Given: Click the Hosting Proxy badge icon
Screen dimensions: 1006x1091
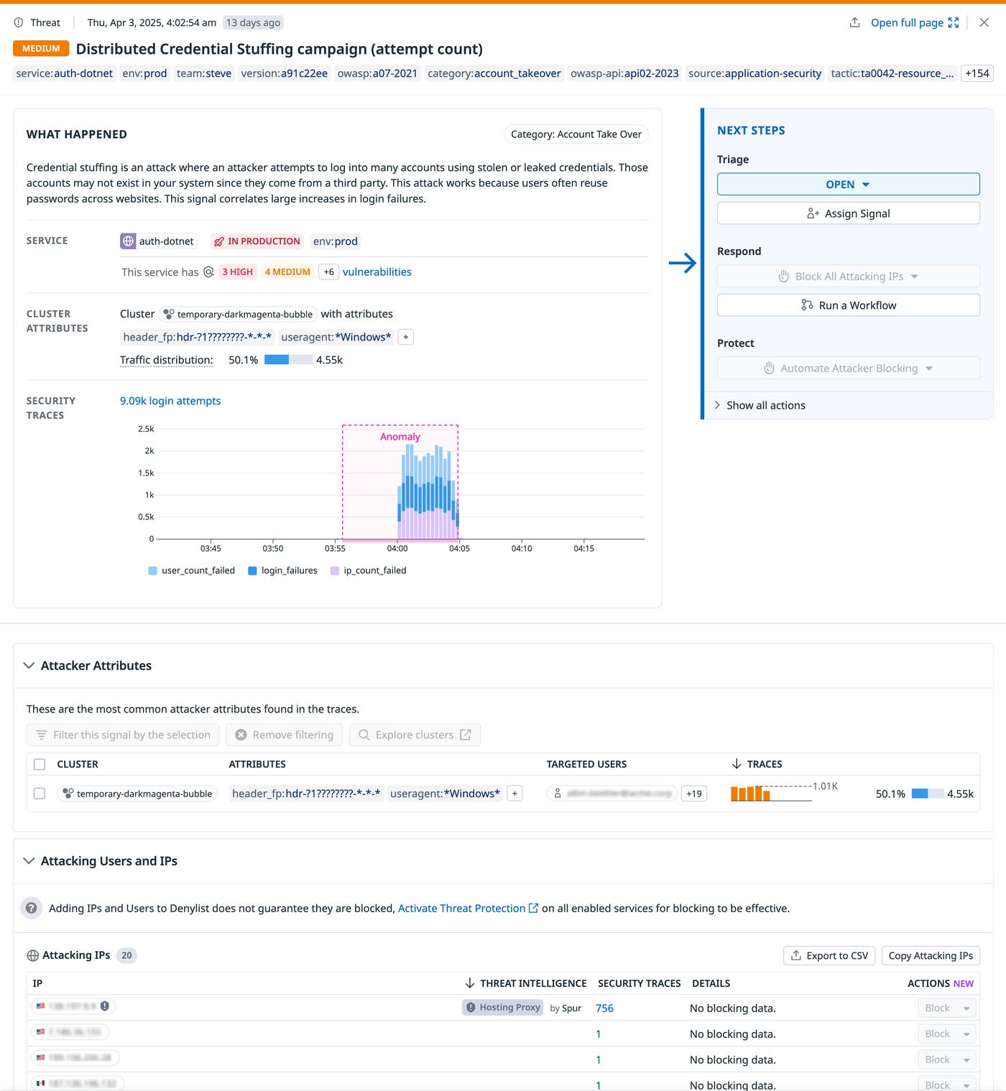Looking at the screenshot, I should [472, 1007].
